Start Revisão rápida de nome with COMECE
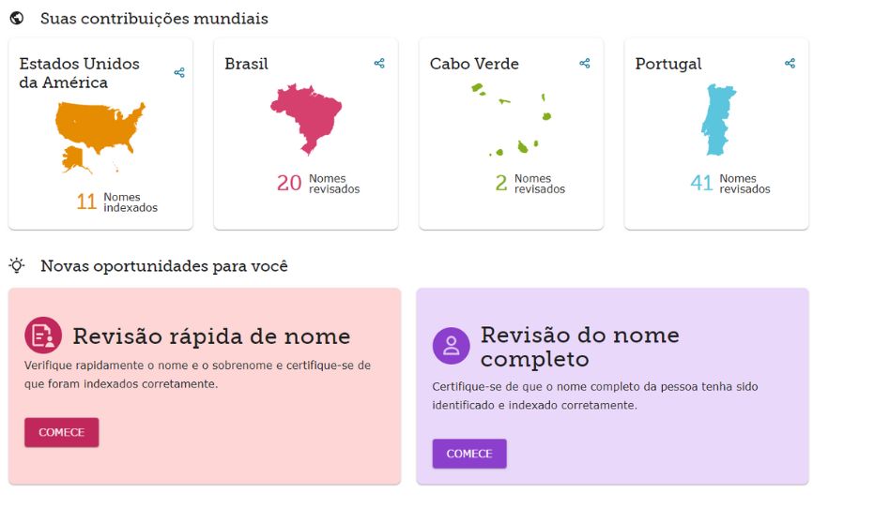Image resolution: width=890 pixels, height=508 pixels. [x=61, y=432]
